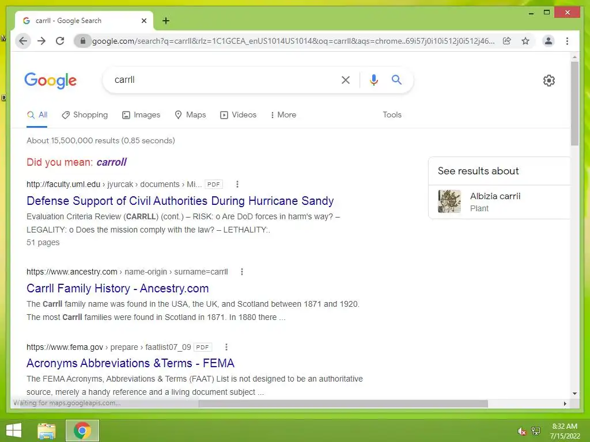The width and height of the screenshot is (590, 442).
Task: Open Google quick settings gear
Action: point(549,80)
